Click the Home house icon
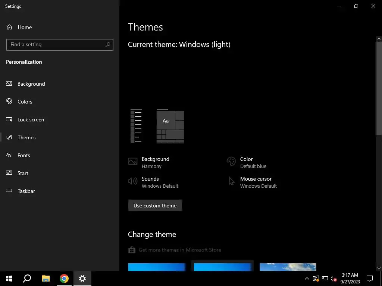 point(9,27)
